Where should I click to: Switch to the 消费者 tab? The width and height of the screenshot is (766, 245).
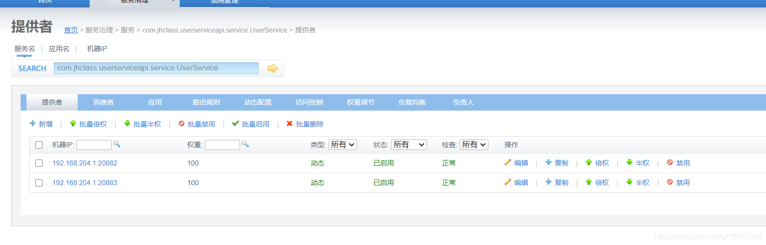point(103,102)
